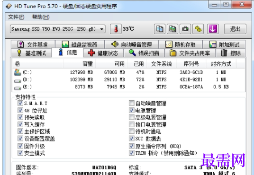Click the thermometer temperature icon
The width and height of the screenshot is (254, 175).
click(116, 29)
